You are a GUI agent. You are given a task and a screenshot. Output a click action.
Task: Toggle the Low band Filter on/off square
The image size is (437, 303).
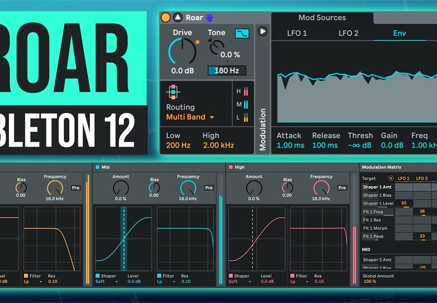26,276
